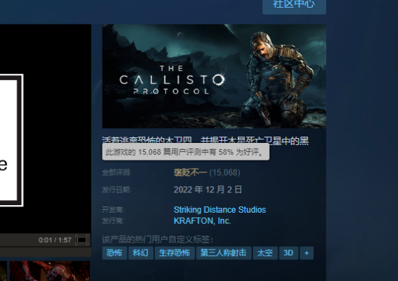Screen dimensions: 398x281
Task: Select the 生存恐怖 tag
Action: tap(174, 253)
